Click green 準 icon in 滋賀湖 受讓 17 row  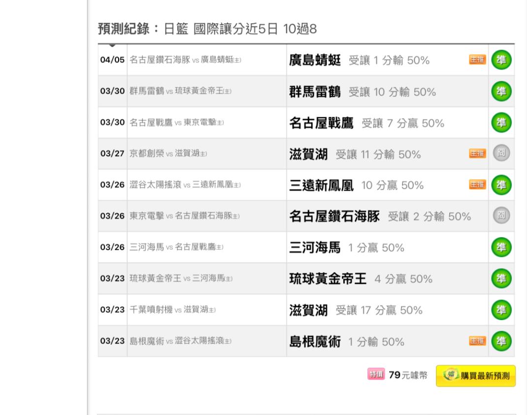502,310
